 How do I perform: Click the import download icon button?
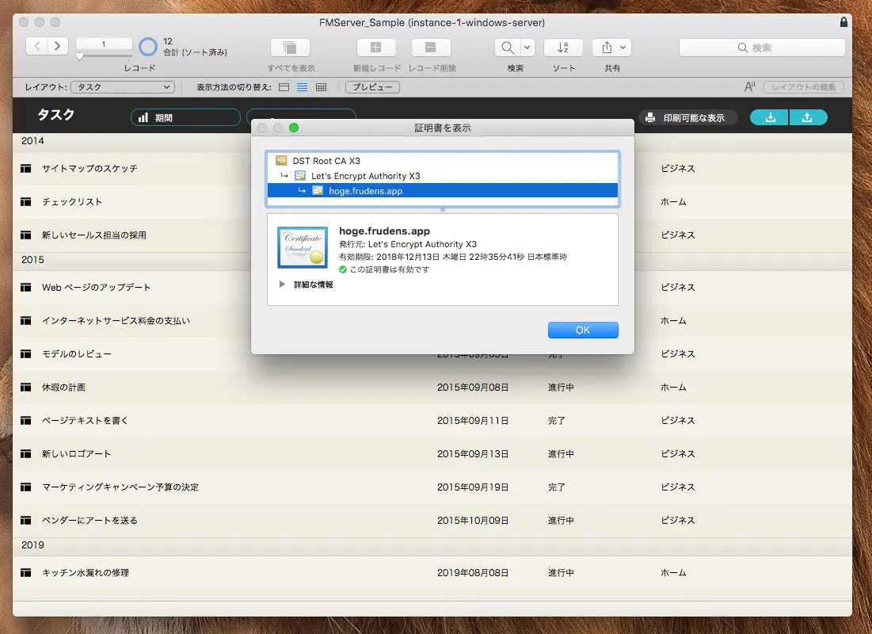point(770,117)
